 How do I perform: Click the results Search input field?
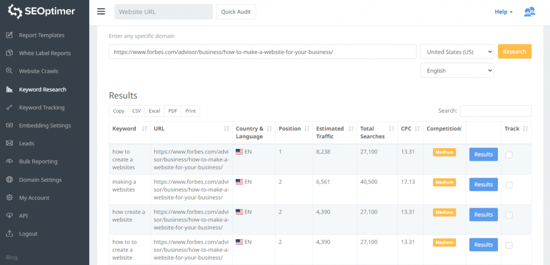point(495,111)
